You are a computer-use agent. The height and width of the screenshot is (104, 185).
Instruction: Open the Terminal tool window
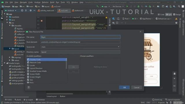[x=40, y=100]
